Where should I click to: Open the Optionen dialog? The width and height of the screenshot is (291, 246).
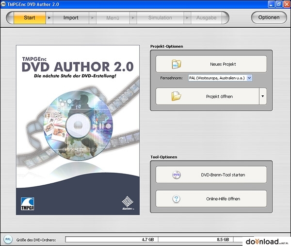tap(269, 18)
